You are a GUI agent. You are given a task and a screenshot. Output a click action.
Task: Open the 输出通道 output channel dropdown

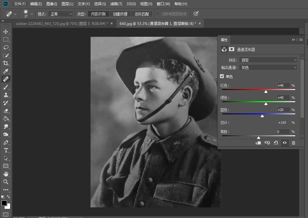pos(268,67)
